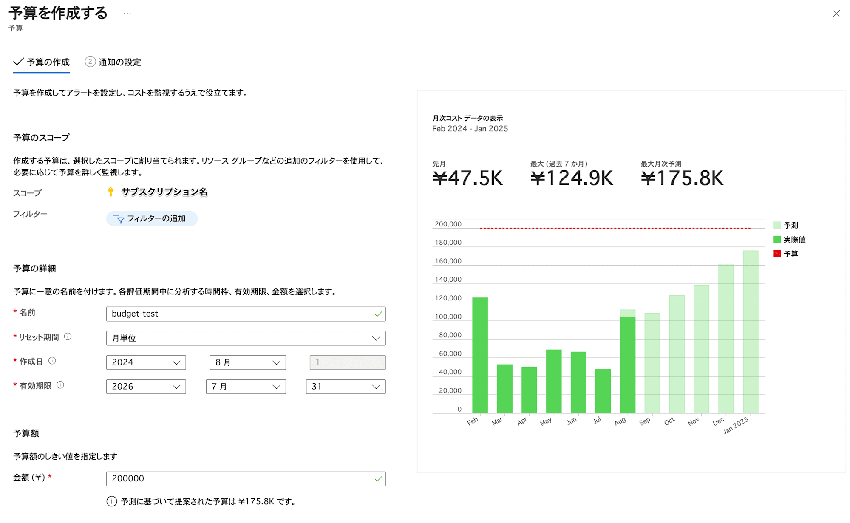Image resolution: width=850 pixels, height=523 pixels.
Task: Show info tooltip for リセット期間
Action: (68, 337)
